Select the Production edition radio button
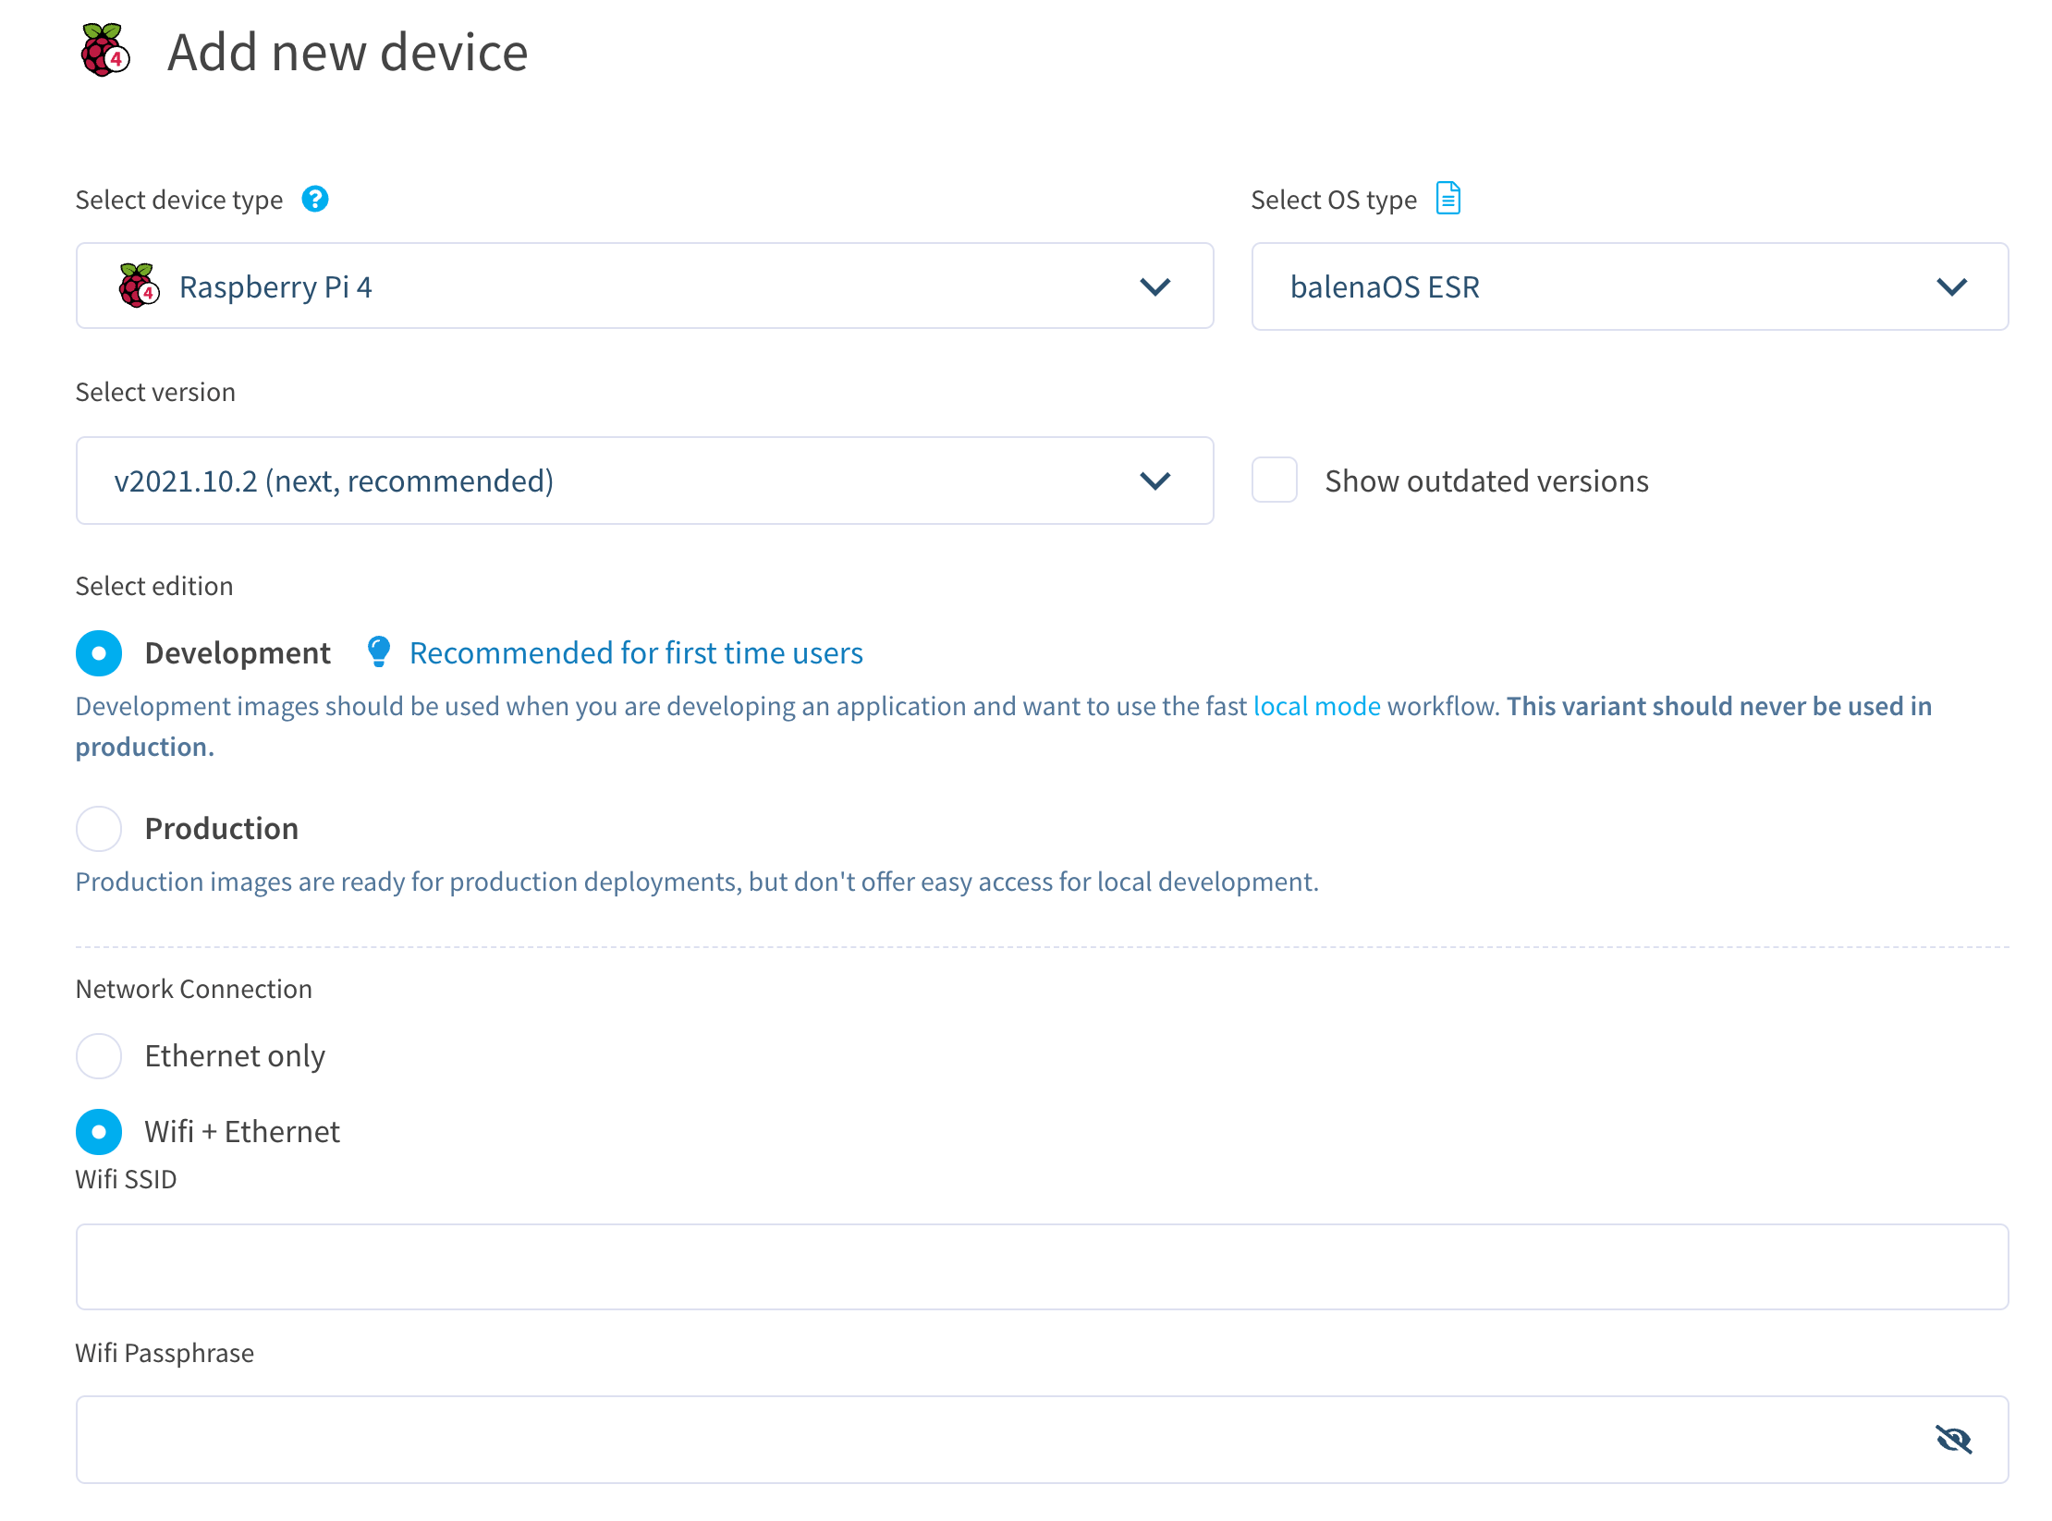This screenshot has width=2052, height=1521. (99, 828)
